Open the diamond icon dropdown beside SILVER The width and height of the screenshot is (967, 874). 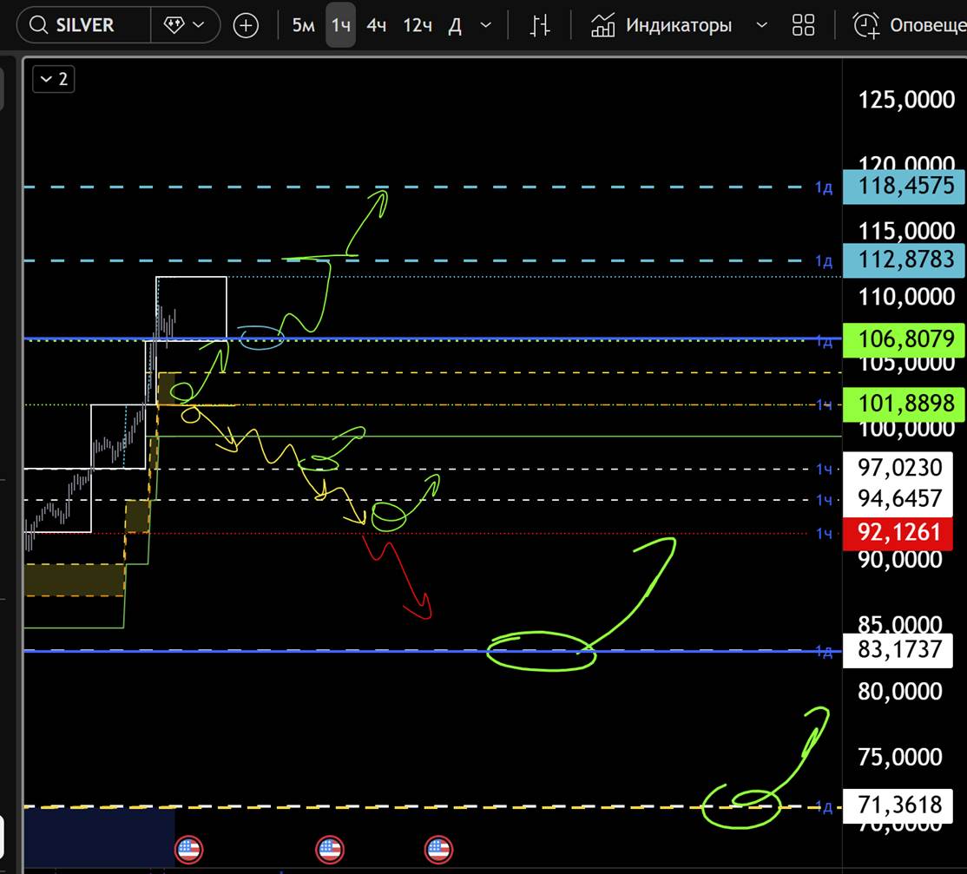pyautogui.click(x=184, y=25)
